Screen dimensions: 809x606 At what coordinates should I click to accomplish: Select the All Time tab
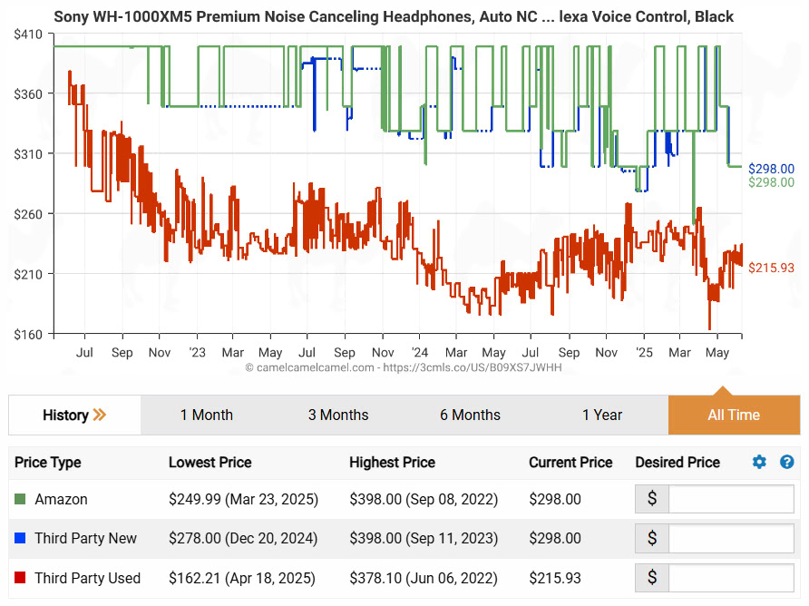pyautogui.click(x=733, y=415)
